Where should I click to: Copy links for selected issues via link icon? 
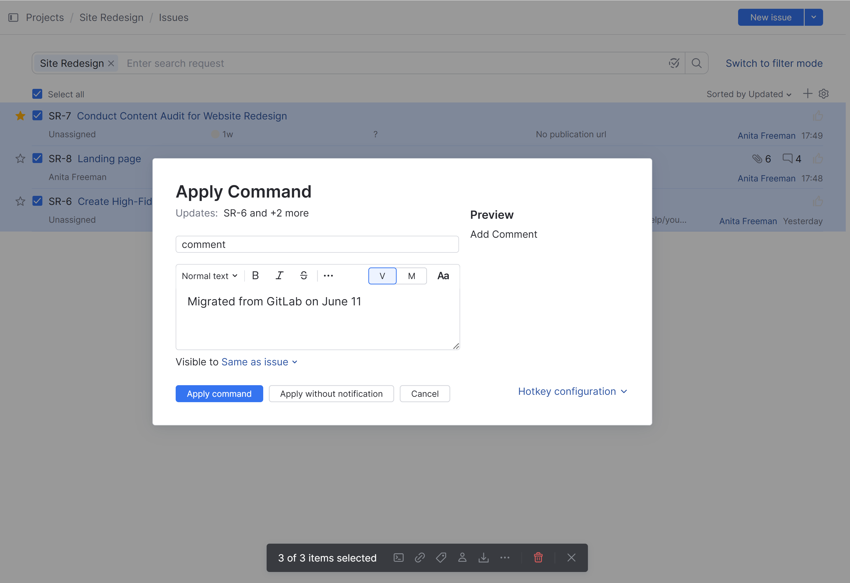(420, 558)
